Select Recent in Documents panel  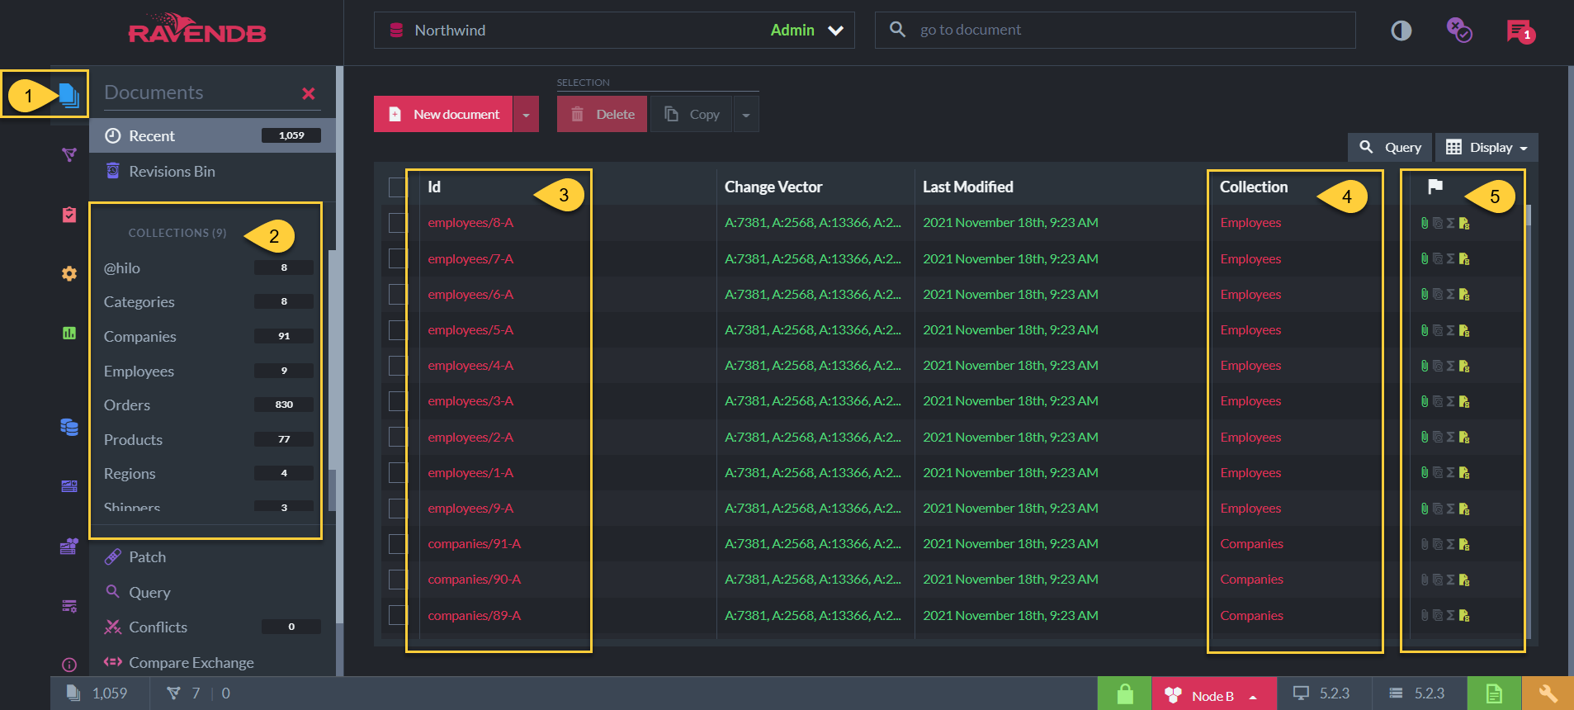click(x=212, y=135)
